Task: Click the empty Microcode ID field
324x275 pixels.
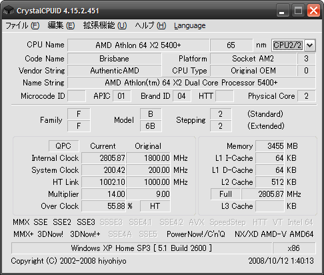Action: click(x=77, y=96)
